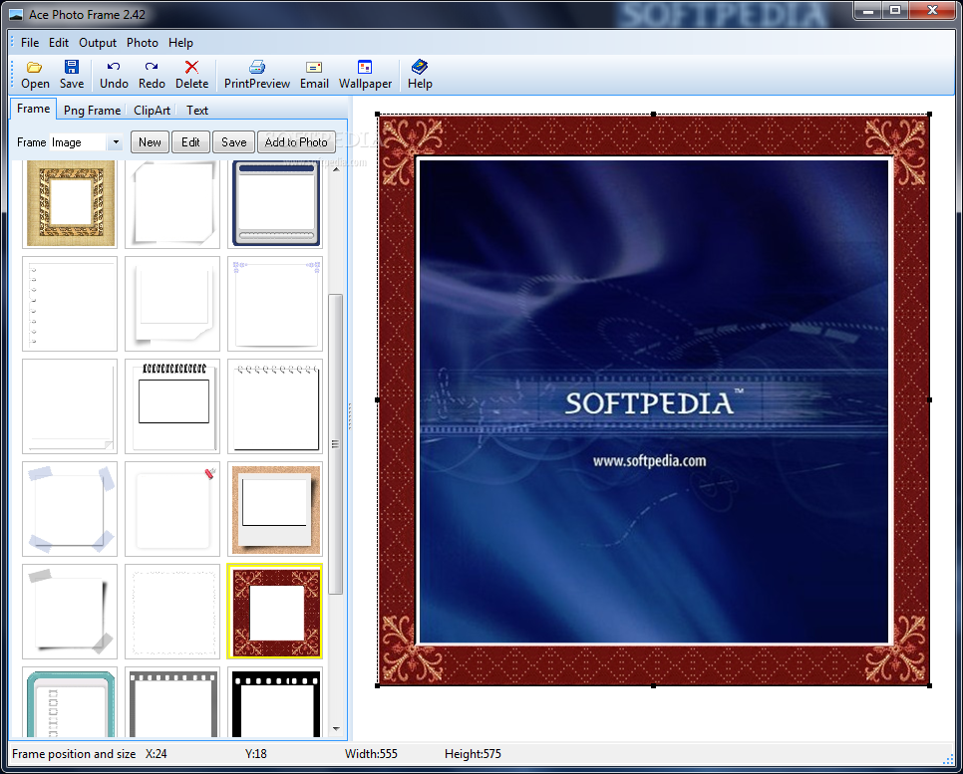Select the highlighted red ornamental frame thumbnail
Screen dimensions: 963x774
point(275,612)
